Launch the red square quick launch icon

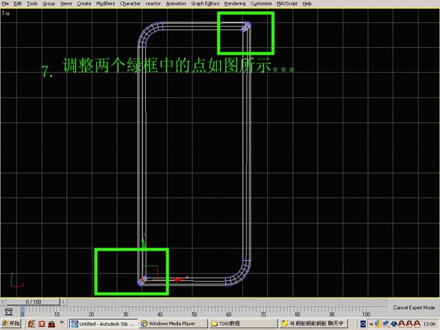[42, 324]
